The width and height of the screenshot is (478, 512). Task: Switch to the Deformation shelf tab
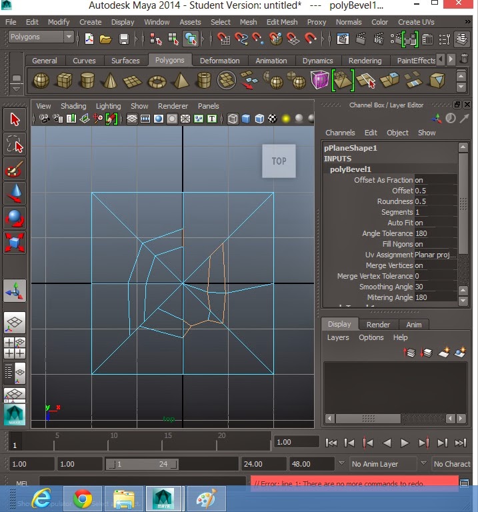tap(220, 61)
